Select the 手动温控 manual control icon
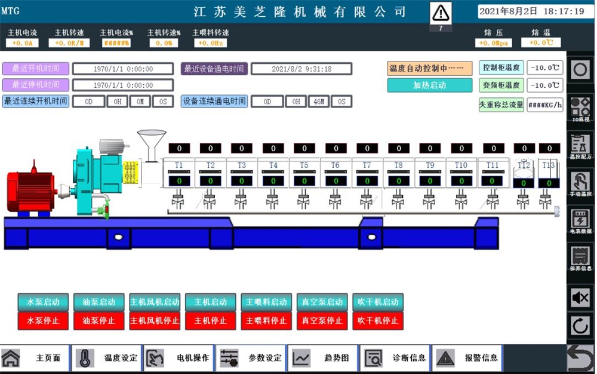Screen dimensions: 597x374 [x=580, y=182]
